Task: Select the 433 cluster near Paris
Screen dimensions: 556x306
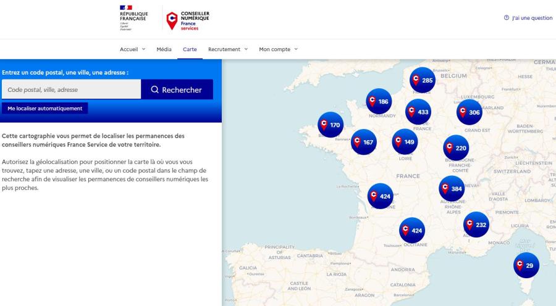Action: pos(418,112)
